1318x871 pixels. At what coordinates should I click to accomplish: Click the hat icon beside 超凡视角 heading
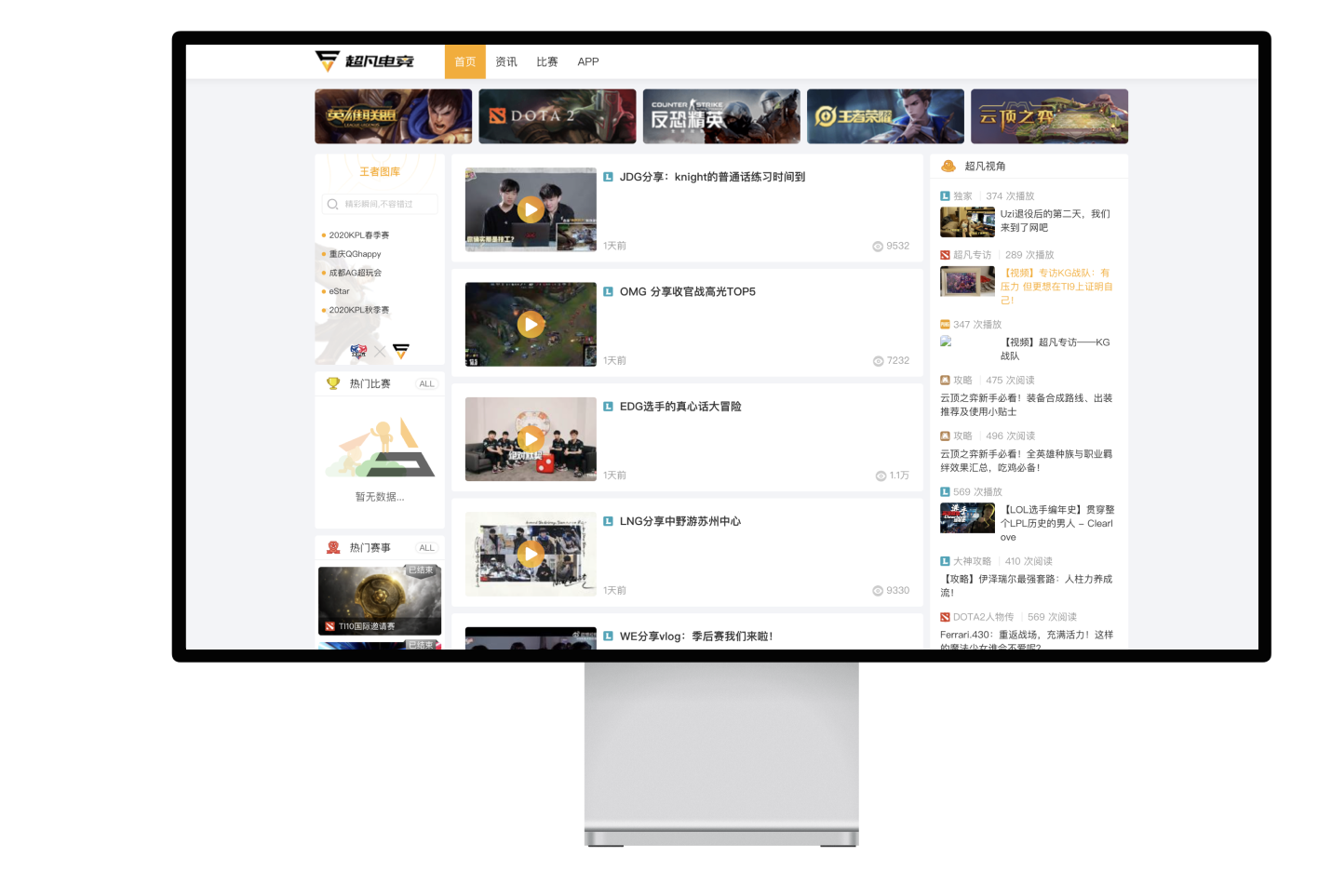click(948, 166)
